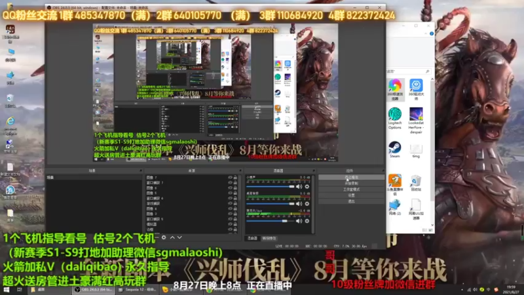Mute the first mixer channel speaker icon
Image resolution: width=524 pixels, height=295 pixels.
click(299, 187)
